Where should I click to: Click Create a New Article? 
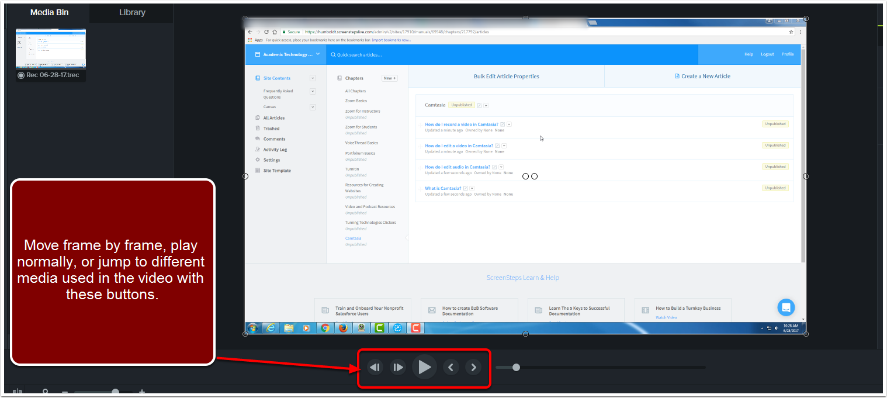point(702,77)
